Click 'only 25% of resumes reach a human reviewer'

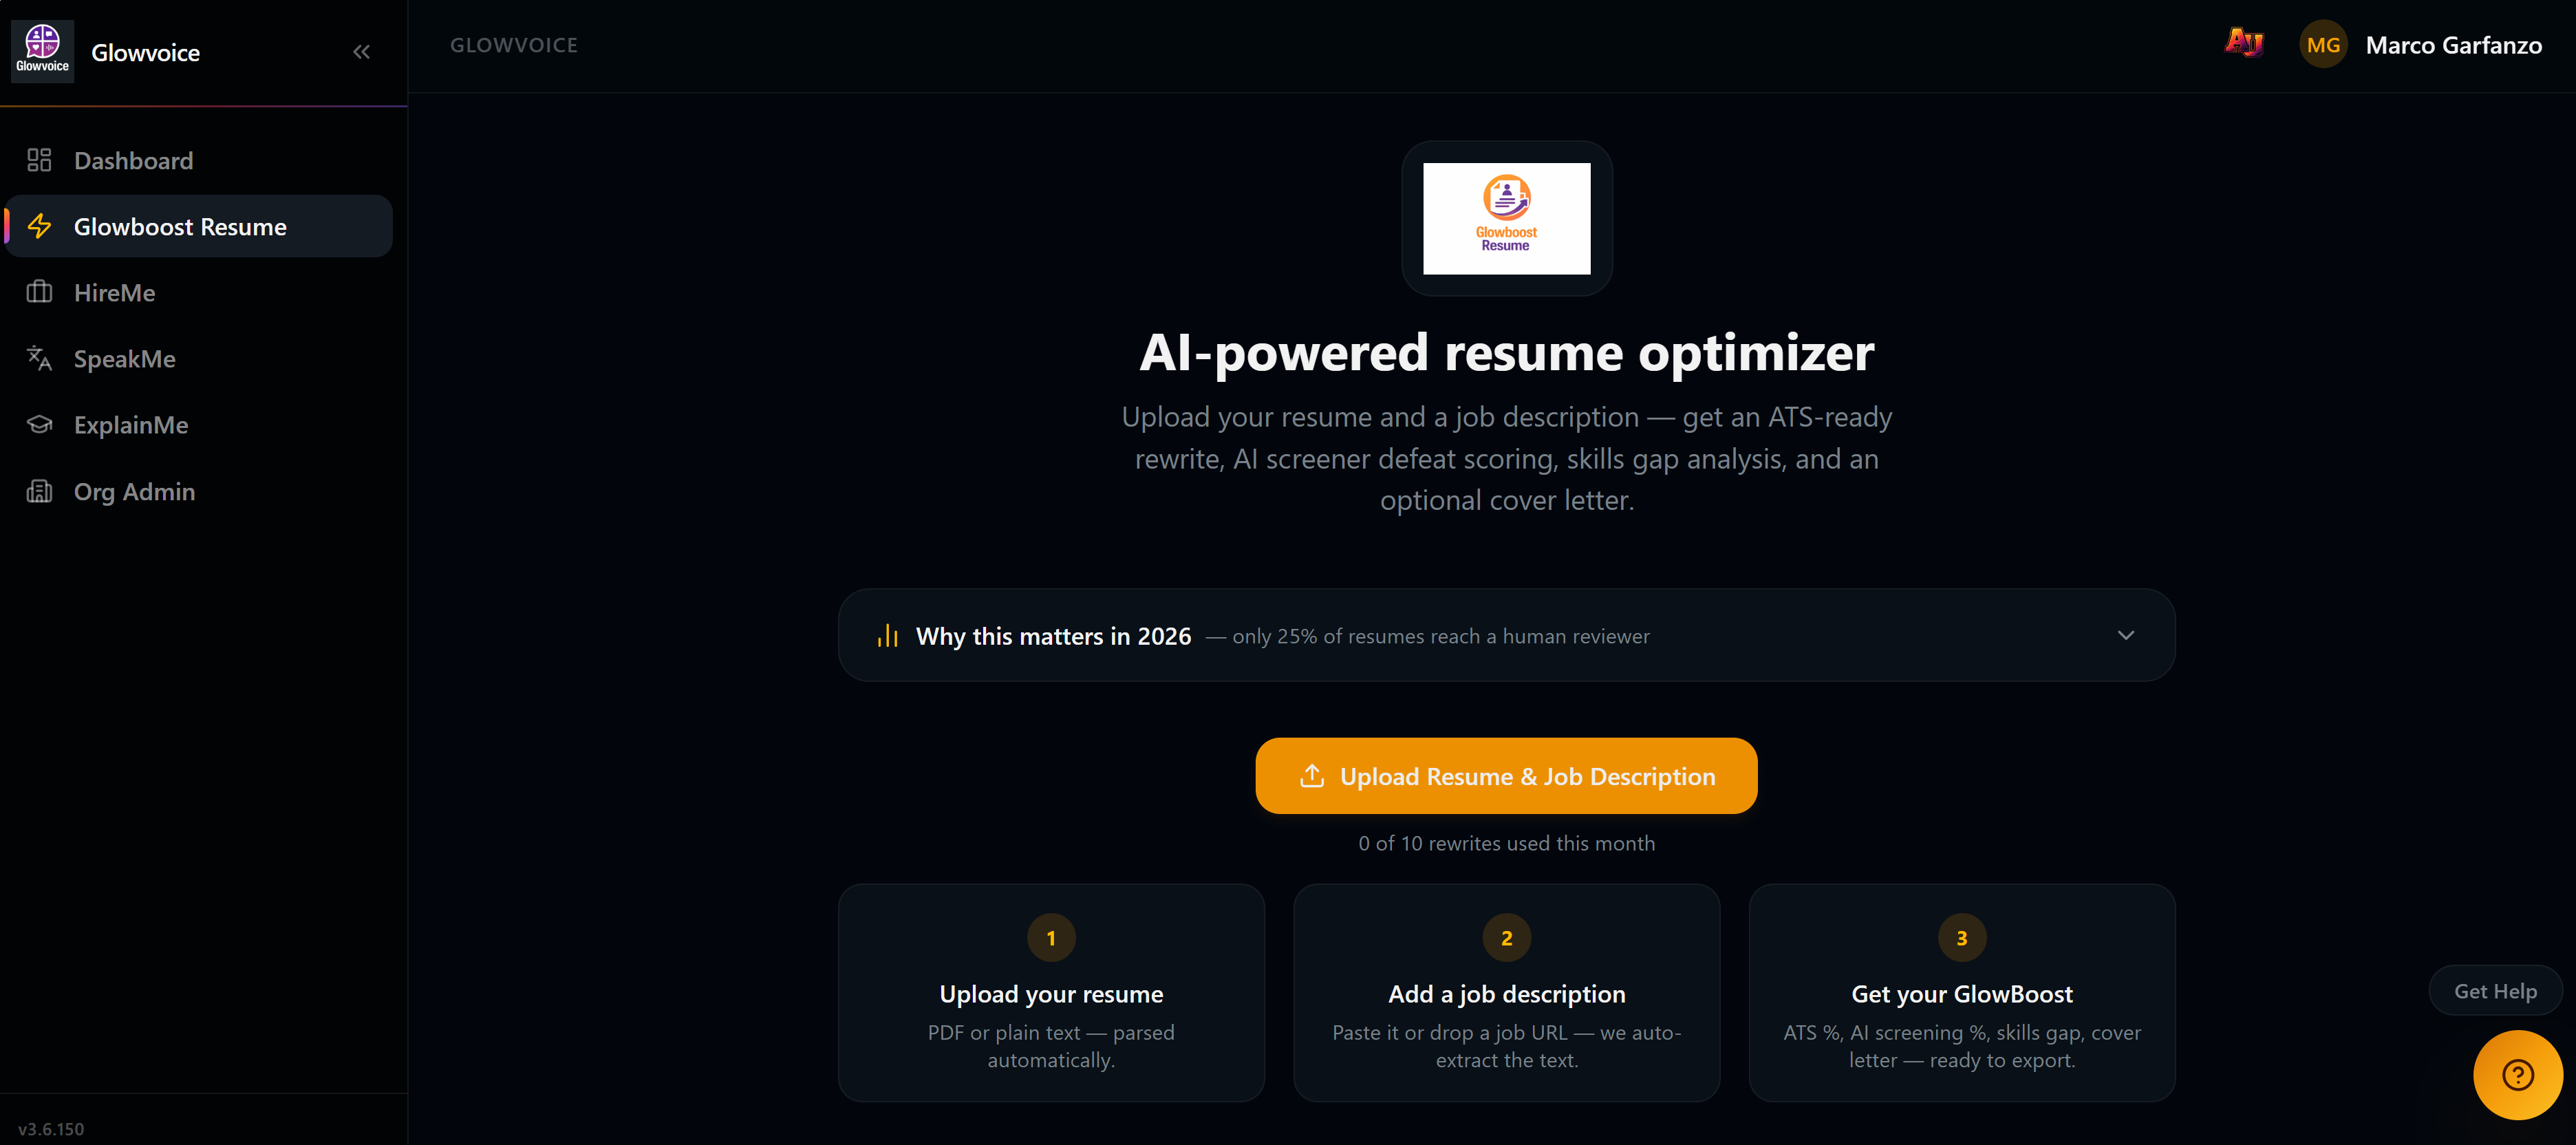1441,637
